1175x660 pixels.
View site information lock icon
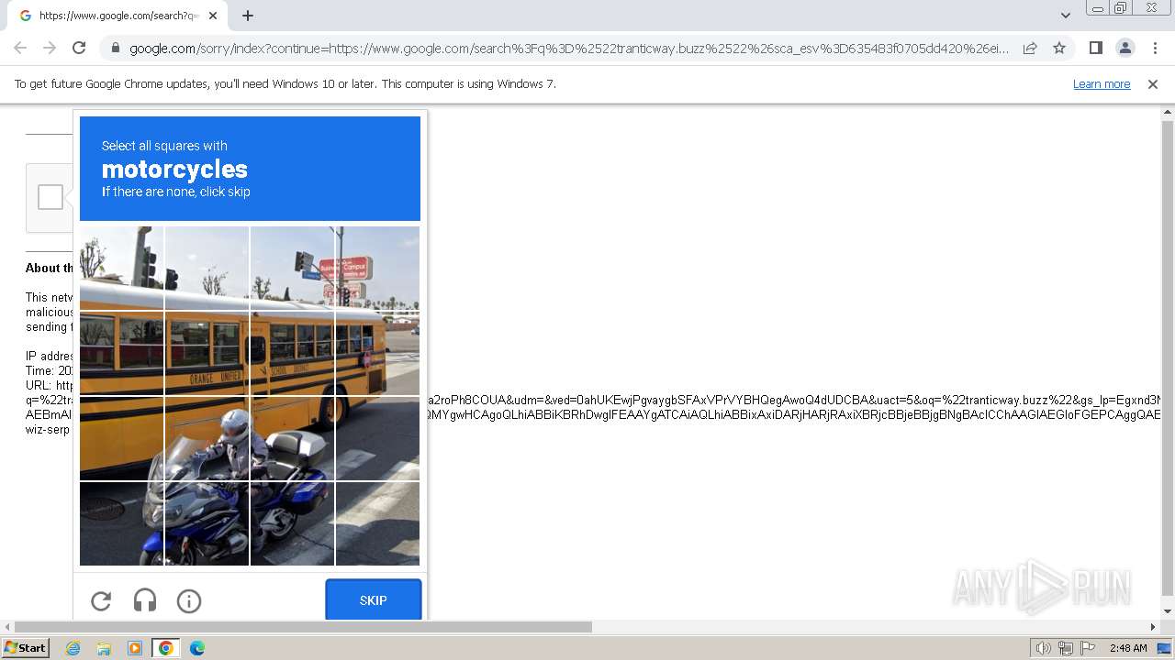pos(115,49)
